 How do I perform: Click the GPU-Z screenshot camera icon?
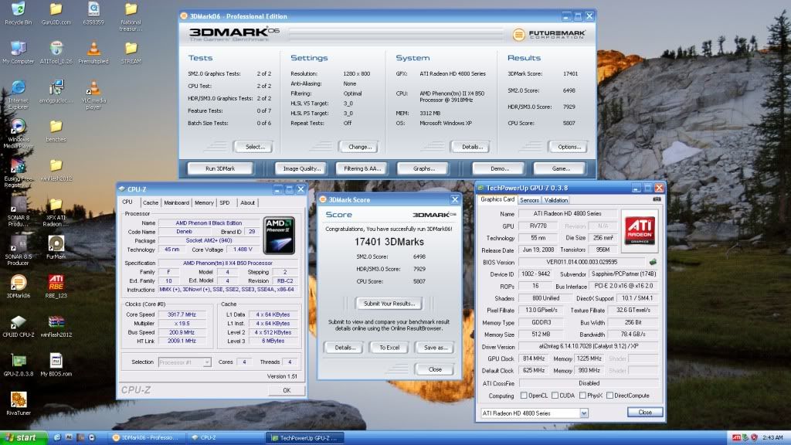(x=657, y=199)
